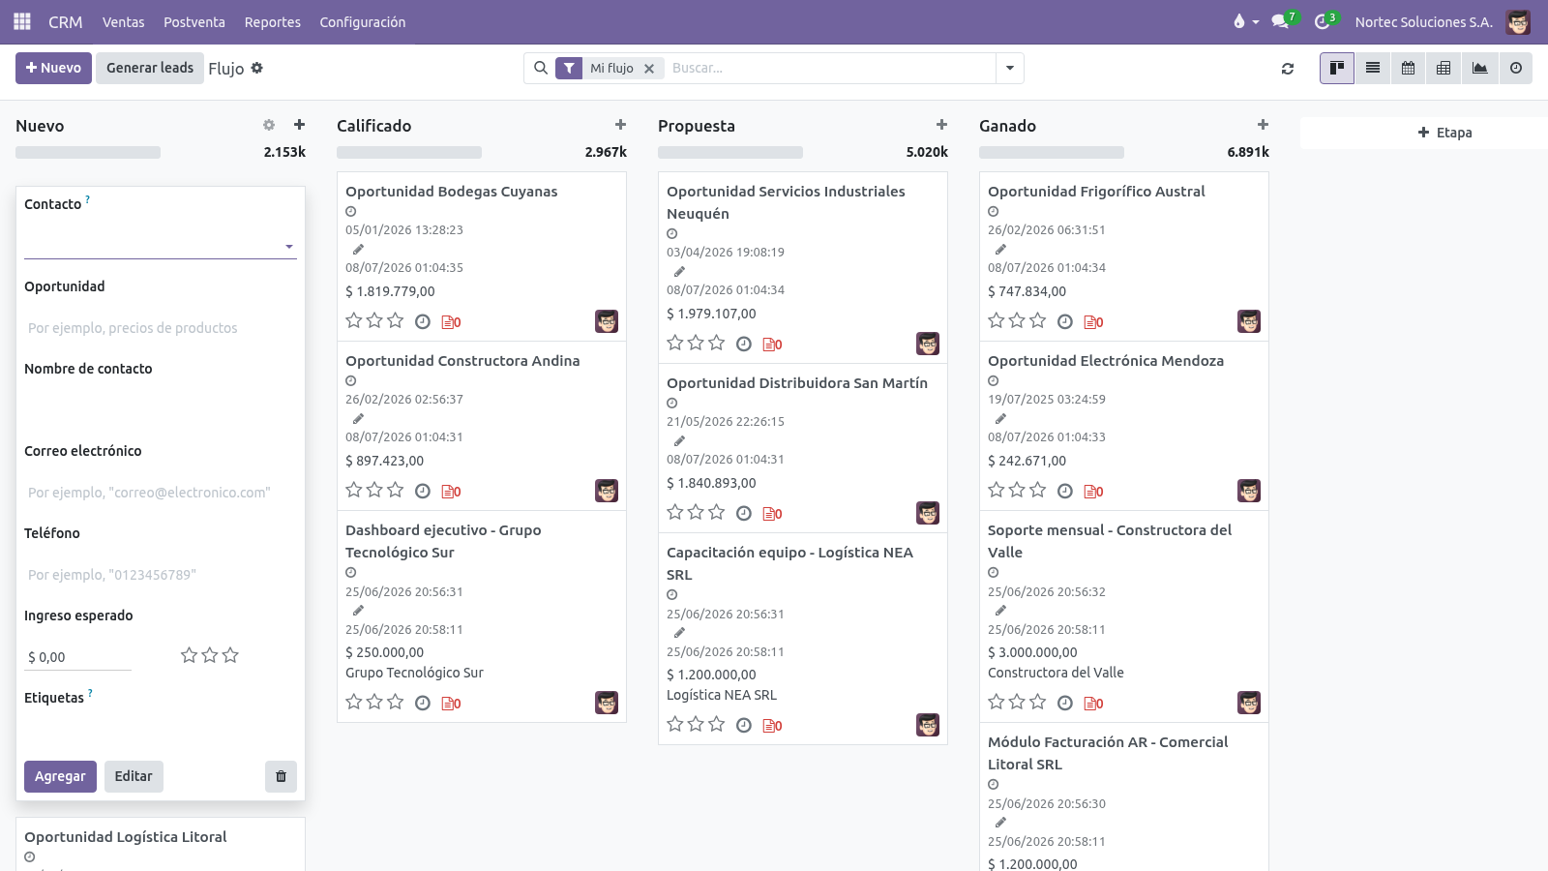Click Agregar to save the opportunity

[60, 776]
